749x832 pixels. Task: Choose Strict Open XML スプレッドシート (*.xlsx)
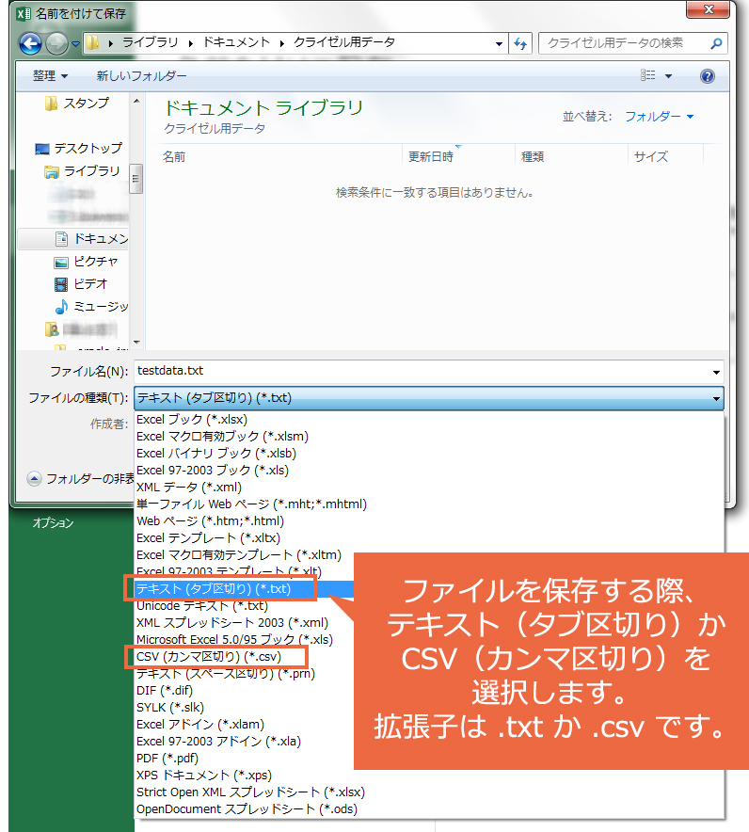click(x=429, y=792)
